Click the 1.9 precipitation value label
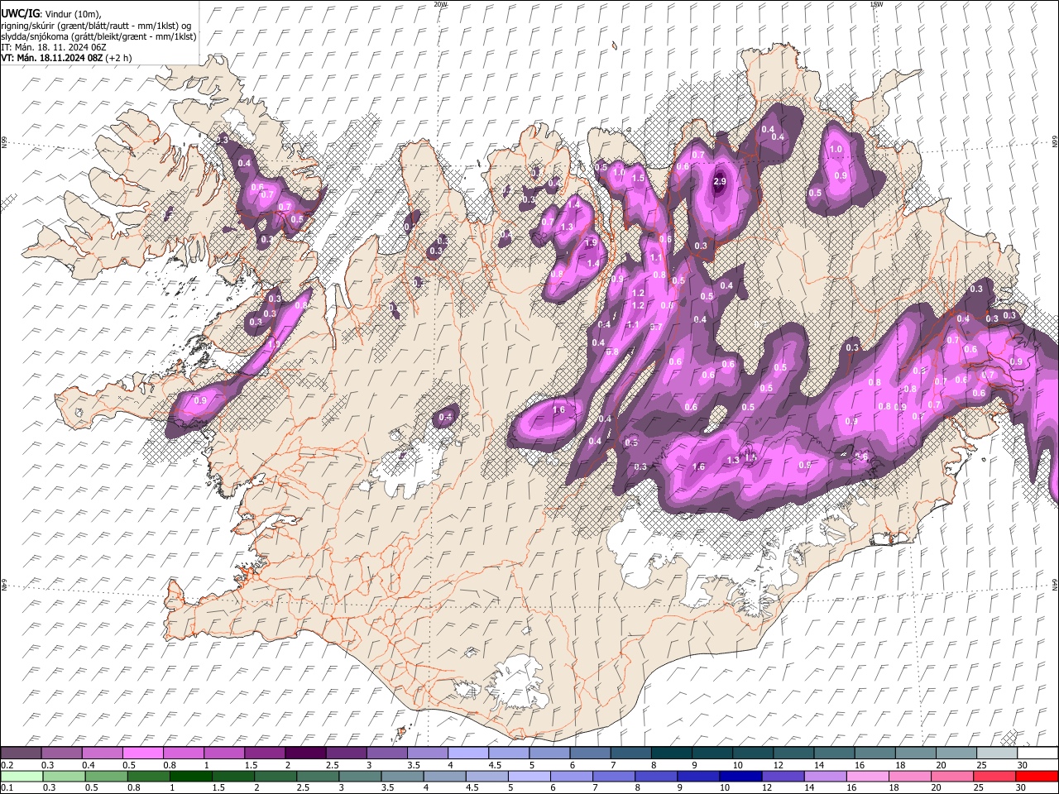The image size is (1059, 794). coord(591,243)
